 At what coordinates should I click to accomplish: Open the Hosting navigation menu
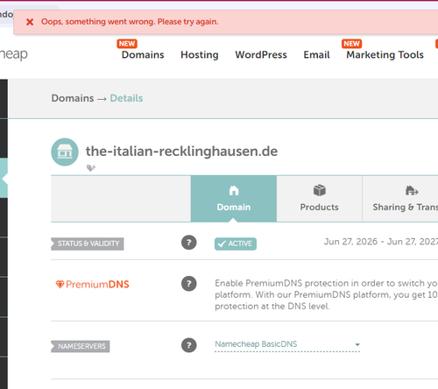200,54
